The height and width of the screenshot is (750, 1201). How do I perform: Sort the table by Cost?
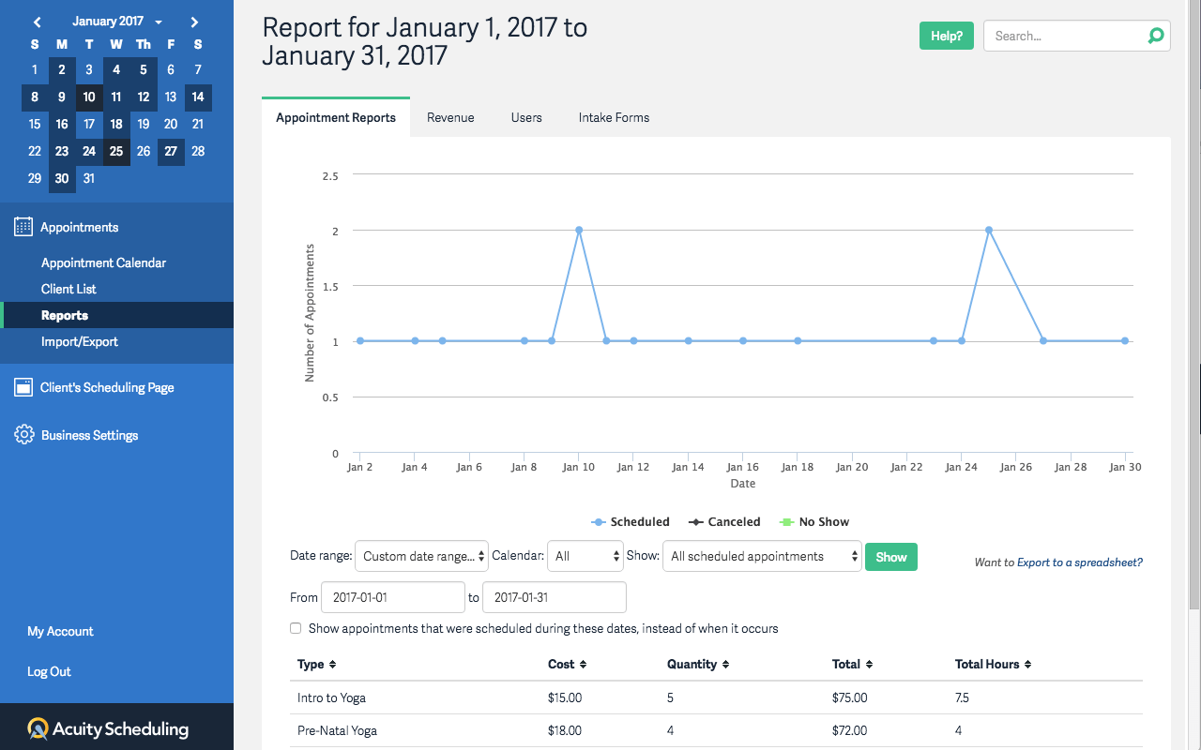tap(567, 664)
